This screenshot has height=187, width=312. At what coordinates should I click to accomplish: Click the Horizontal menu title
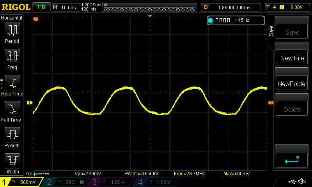12,18
